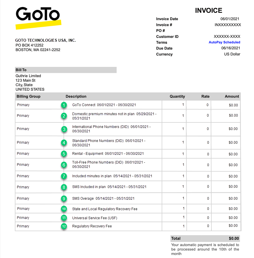
Task: Click the SMS Overage line description
Action: pos(103,199)
